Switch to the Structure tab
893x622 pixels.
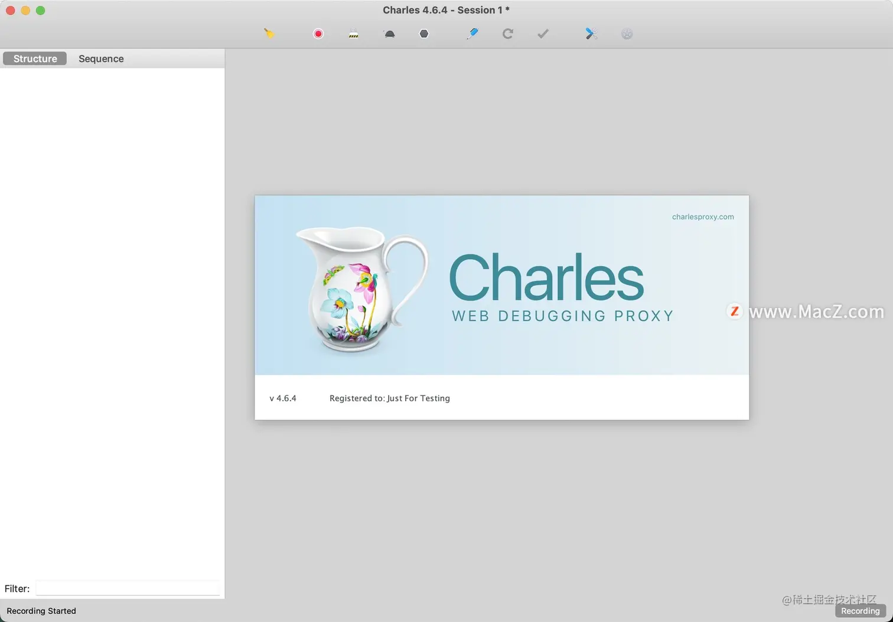click(35, 58)
